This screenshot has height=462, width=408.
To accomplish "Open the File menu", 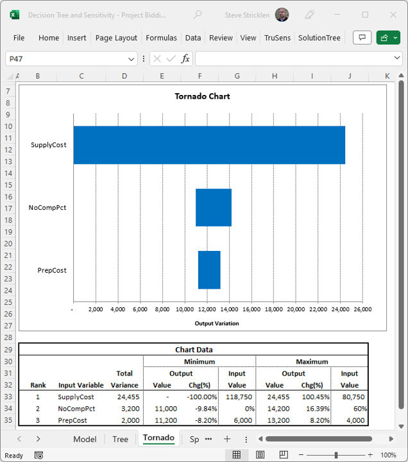I will pos(19,38).
